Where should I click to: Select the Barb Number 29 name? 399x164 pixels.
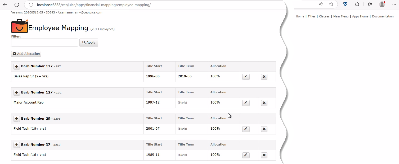point(36,119)
